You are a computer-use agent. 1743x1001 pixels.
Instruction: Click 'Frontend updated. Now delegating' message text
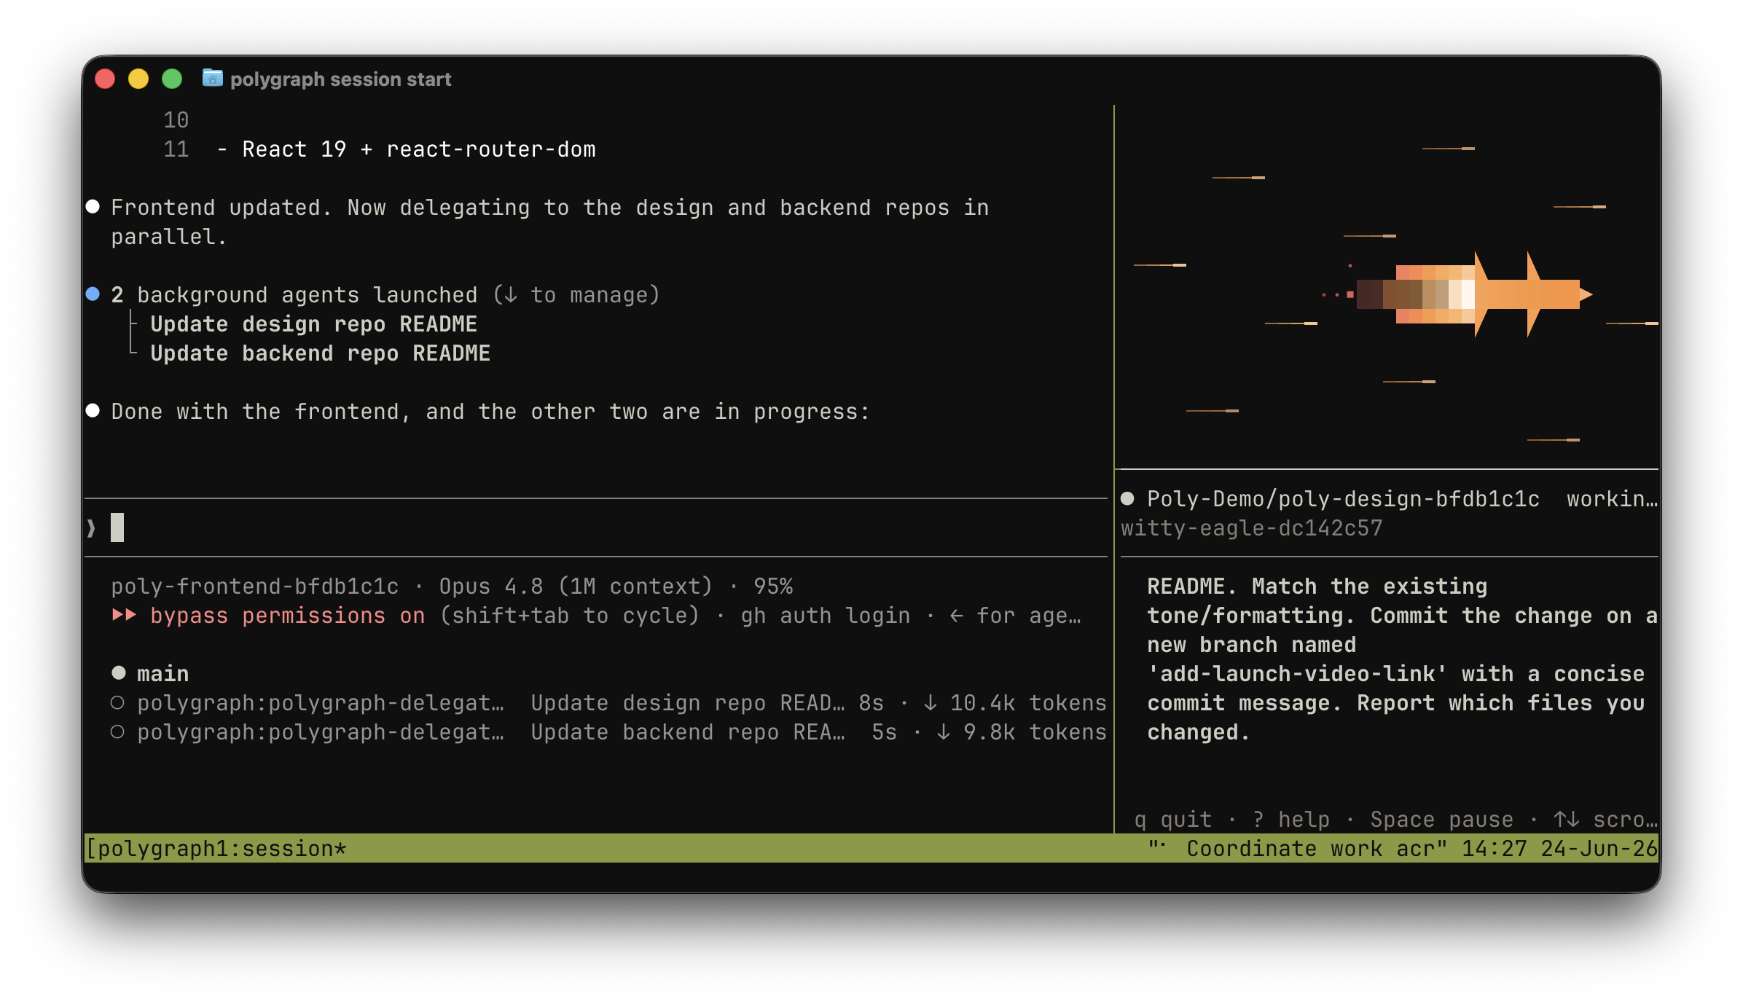(x=550, y=222)
